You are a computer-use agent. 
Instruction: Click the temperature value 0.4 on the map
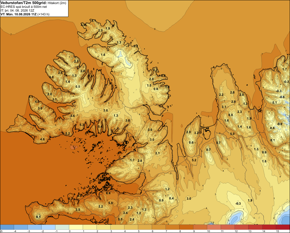tap(172, 198)
